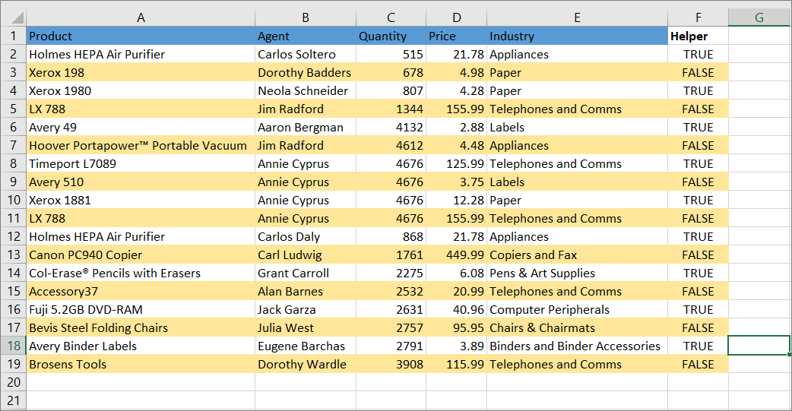Click the Product header cell
792x411 pixels.
141,36
